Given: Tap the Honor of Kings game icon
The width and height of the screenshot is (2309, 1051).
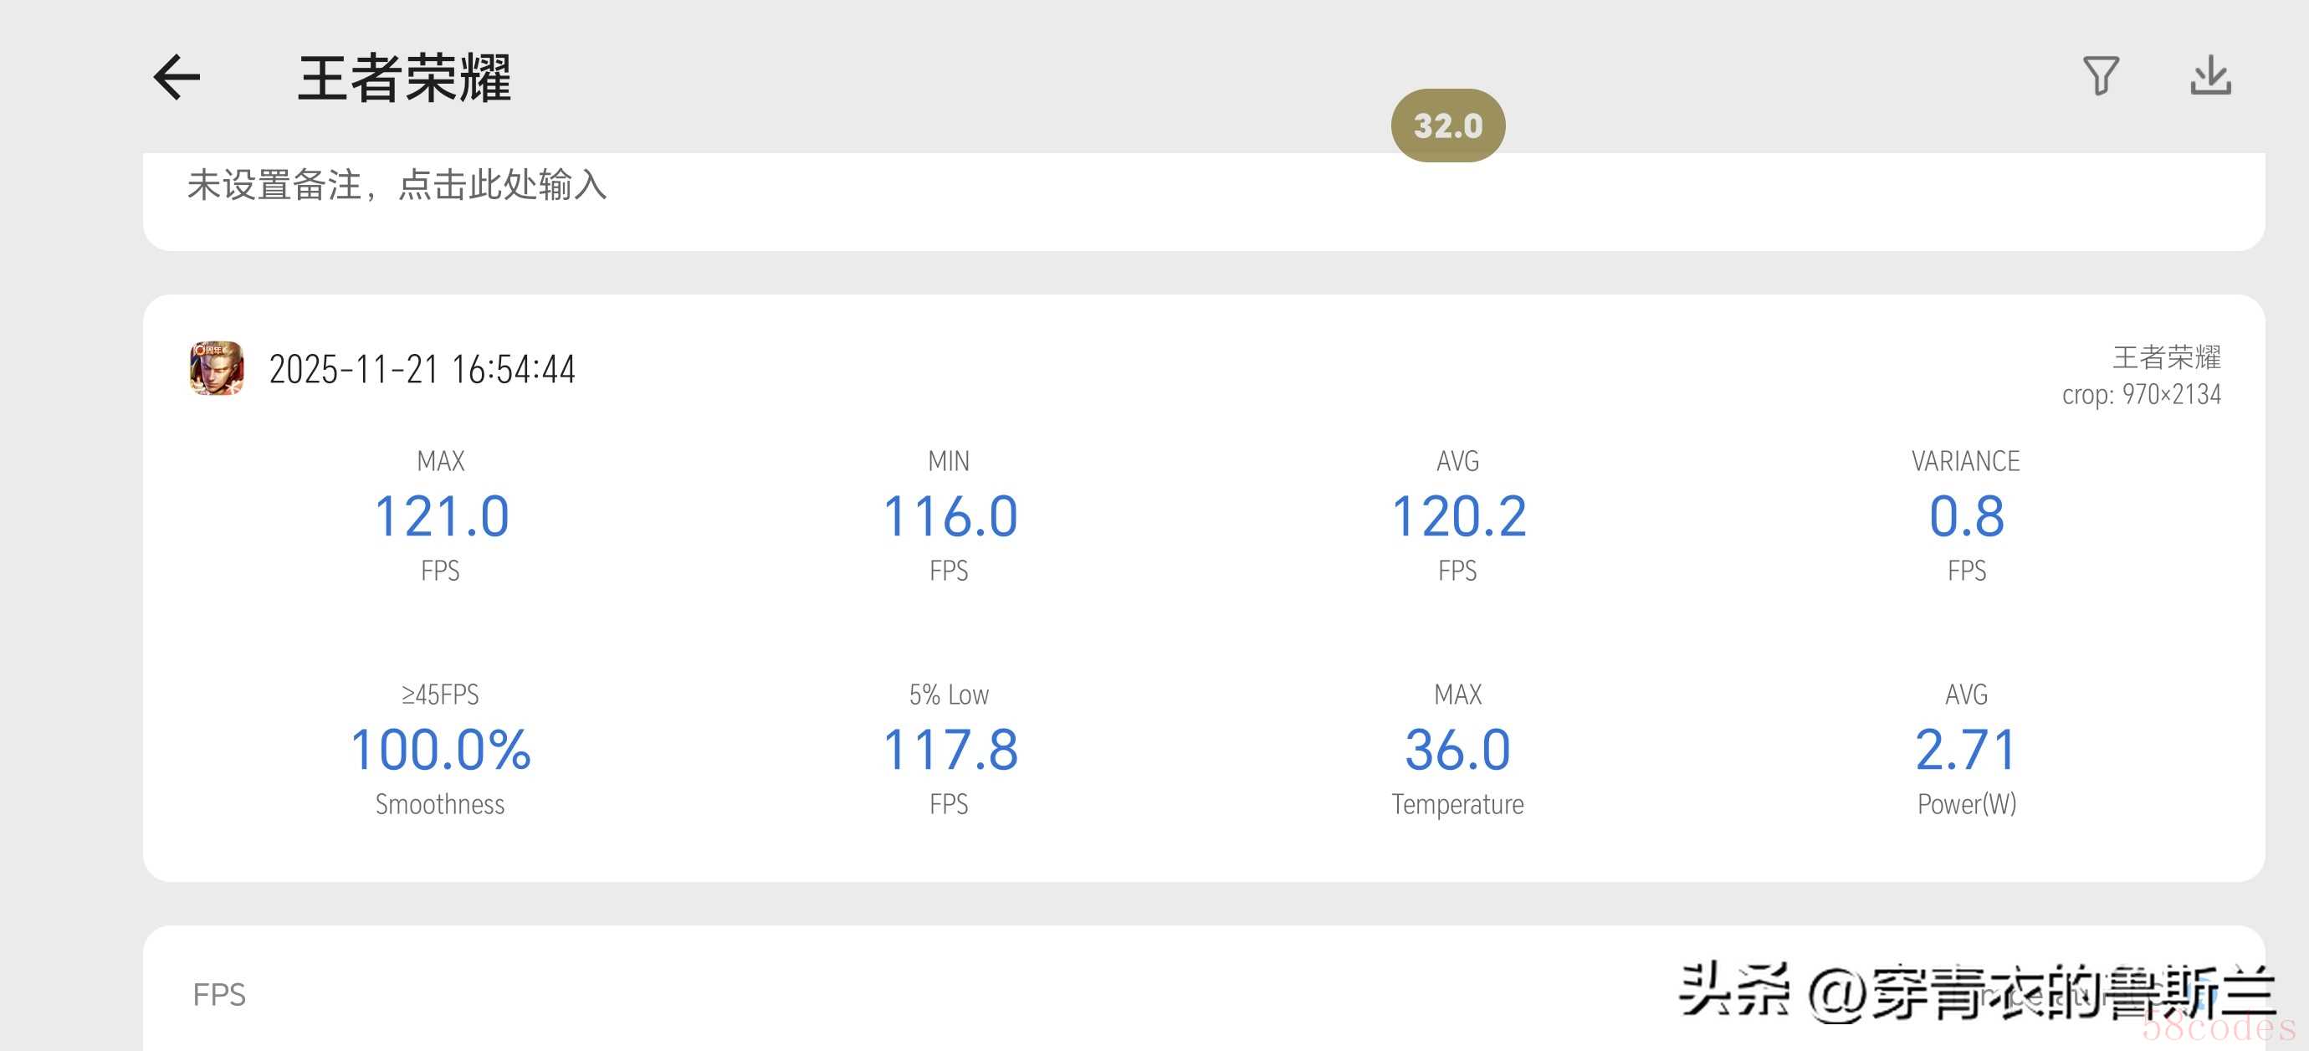Looking at the screenshot, I should pos(216,367).
